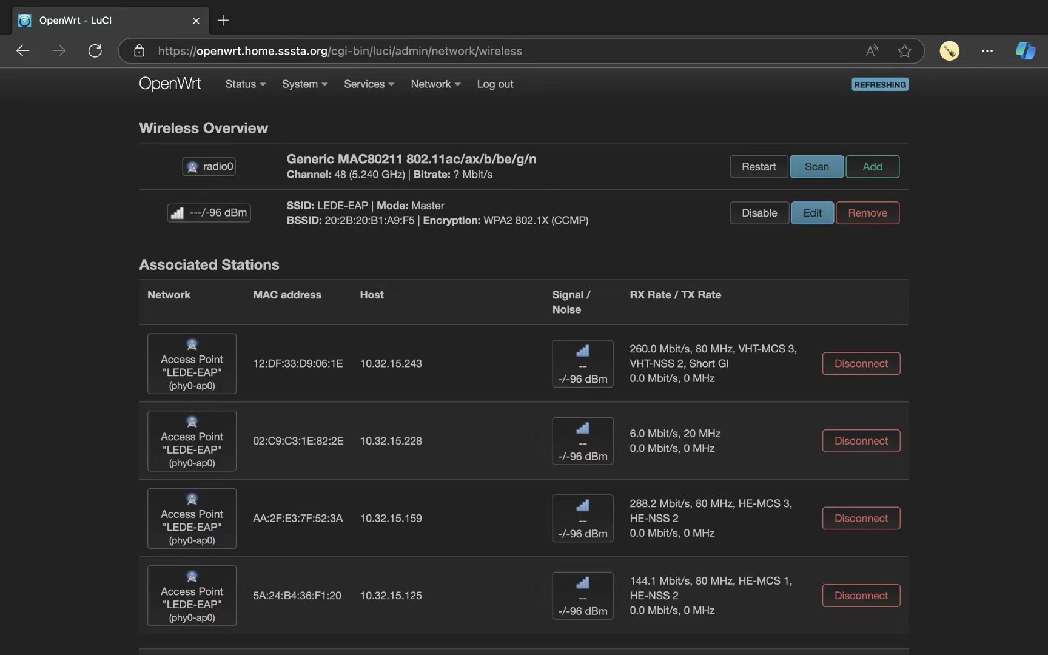The height and width of the screenshot is (655, 1048).
Task: Click the 6.0 Mbit/s, 20 MHz rate text
Action: pos(675,434)
